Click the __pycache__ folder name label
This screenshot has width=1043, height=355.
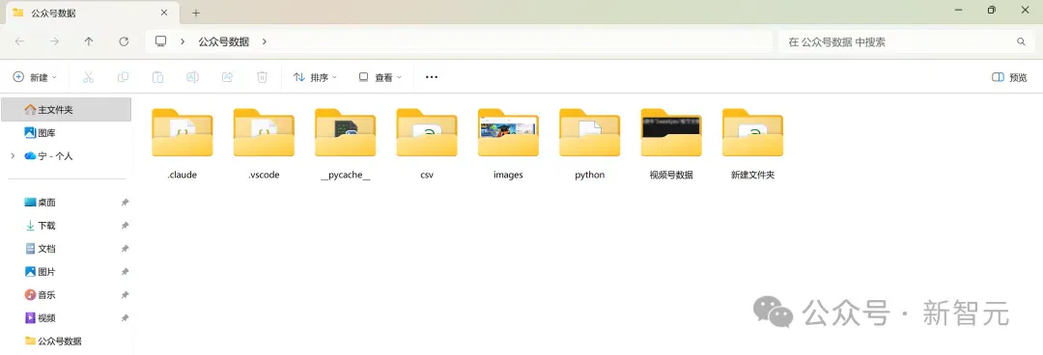click(345, 175)
